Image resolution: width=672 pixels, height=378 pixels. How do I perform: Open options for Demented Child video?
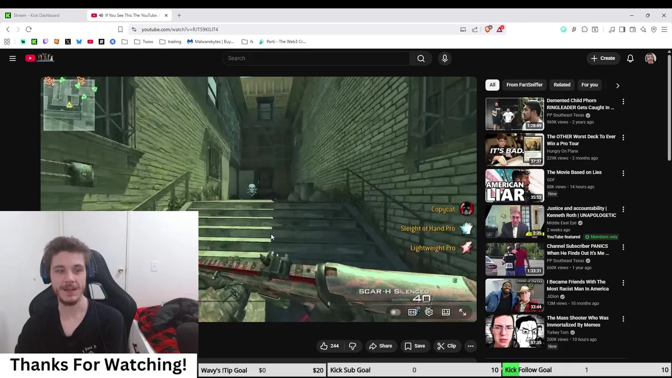[x=623, y=101]
